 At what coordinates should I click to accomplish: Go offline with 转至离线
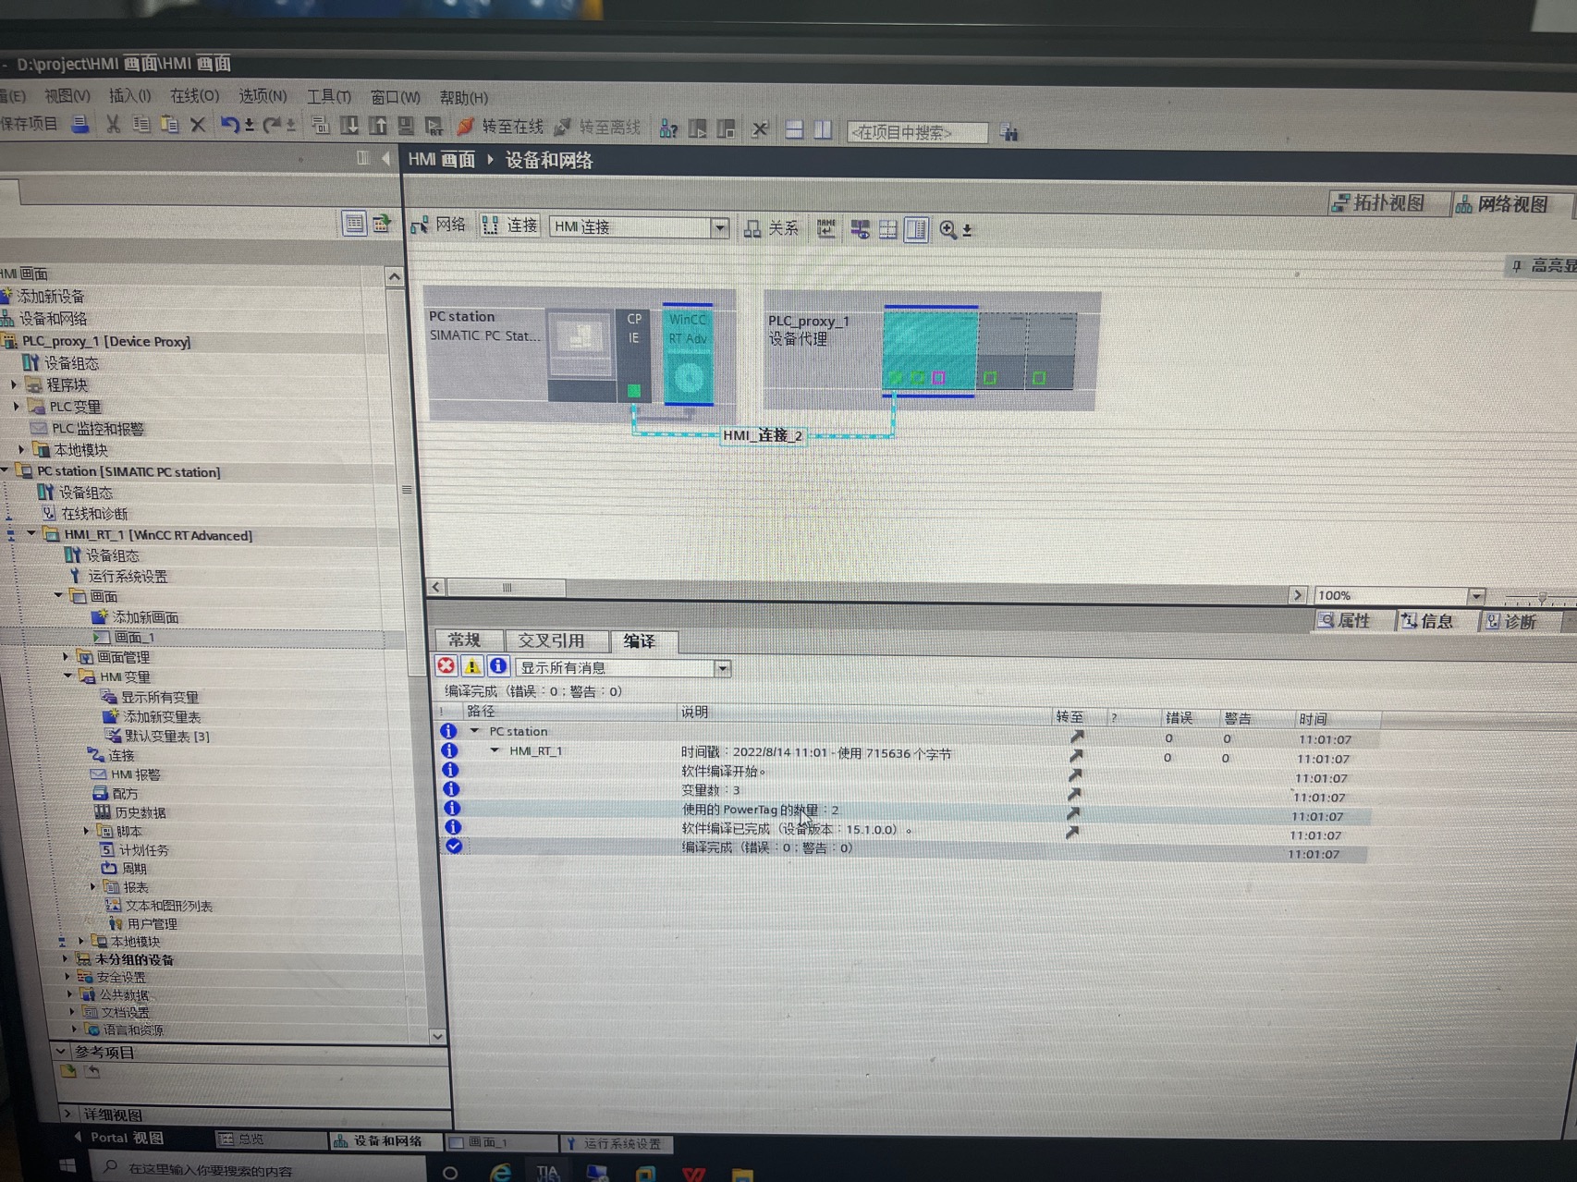[x=598, y=128]
